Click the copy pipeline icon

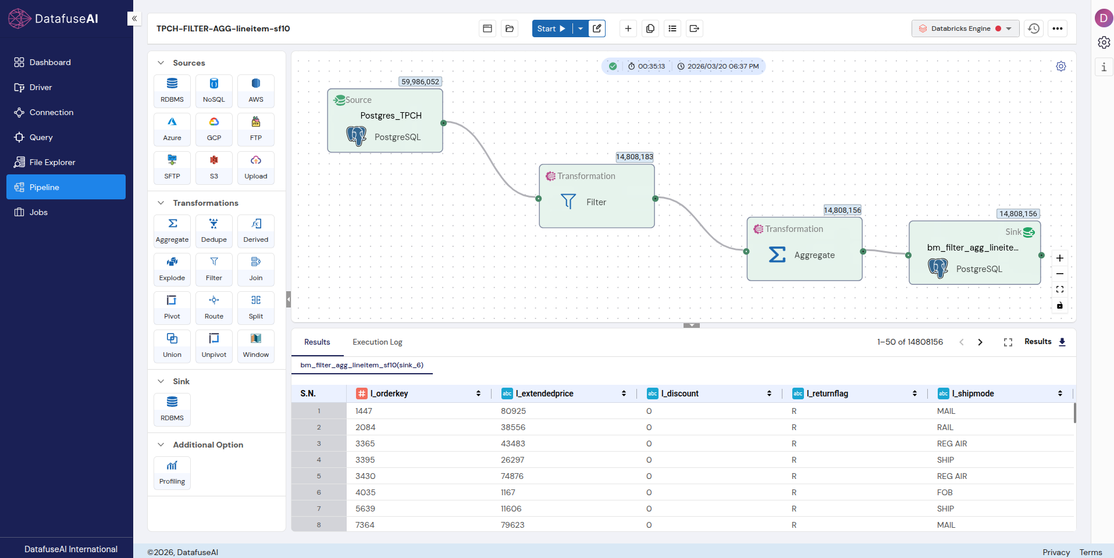(650, 28)
